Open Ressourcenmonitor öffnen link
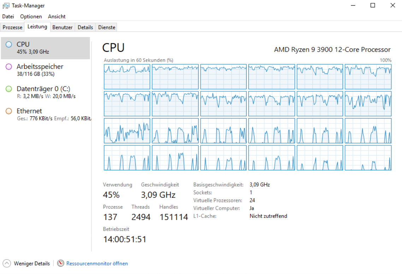This screenshot has width=402, height=274. point(97,263)
